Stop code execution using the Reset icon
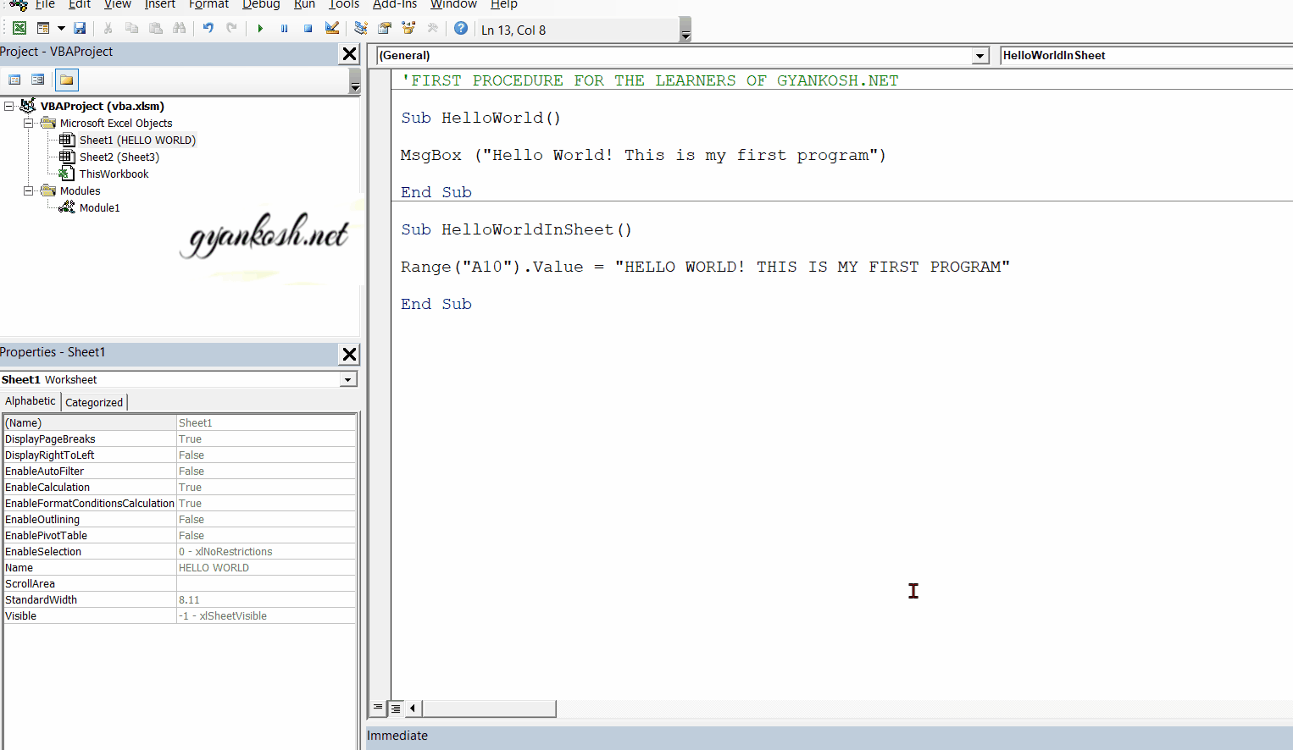This screenshot has height=750, width=1293. 308,28
